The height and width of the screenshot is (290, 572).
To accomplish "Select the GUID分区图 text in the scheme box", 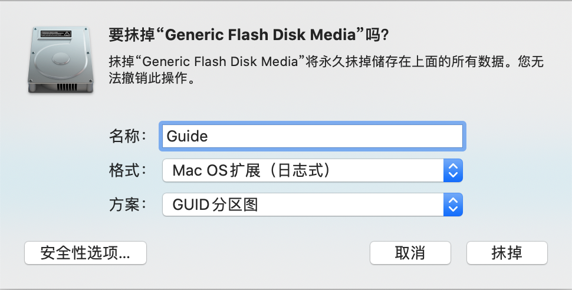I will click(215, 205).
